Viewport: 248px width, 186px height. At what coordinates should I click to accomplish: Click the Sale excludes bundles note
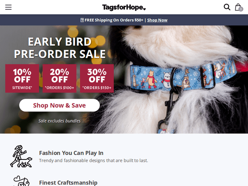pos(60,121)
